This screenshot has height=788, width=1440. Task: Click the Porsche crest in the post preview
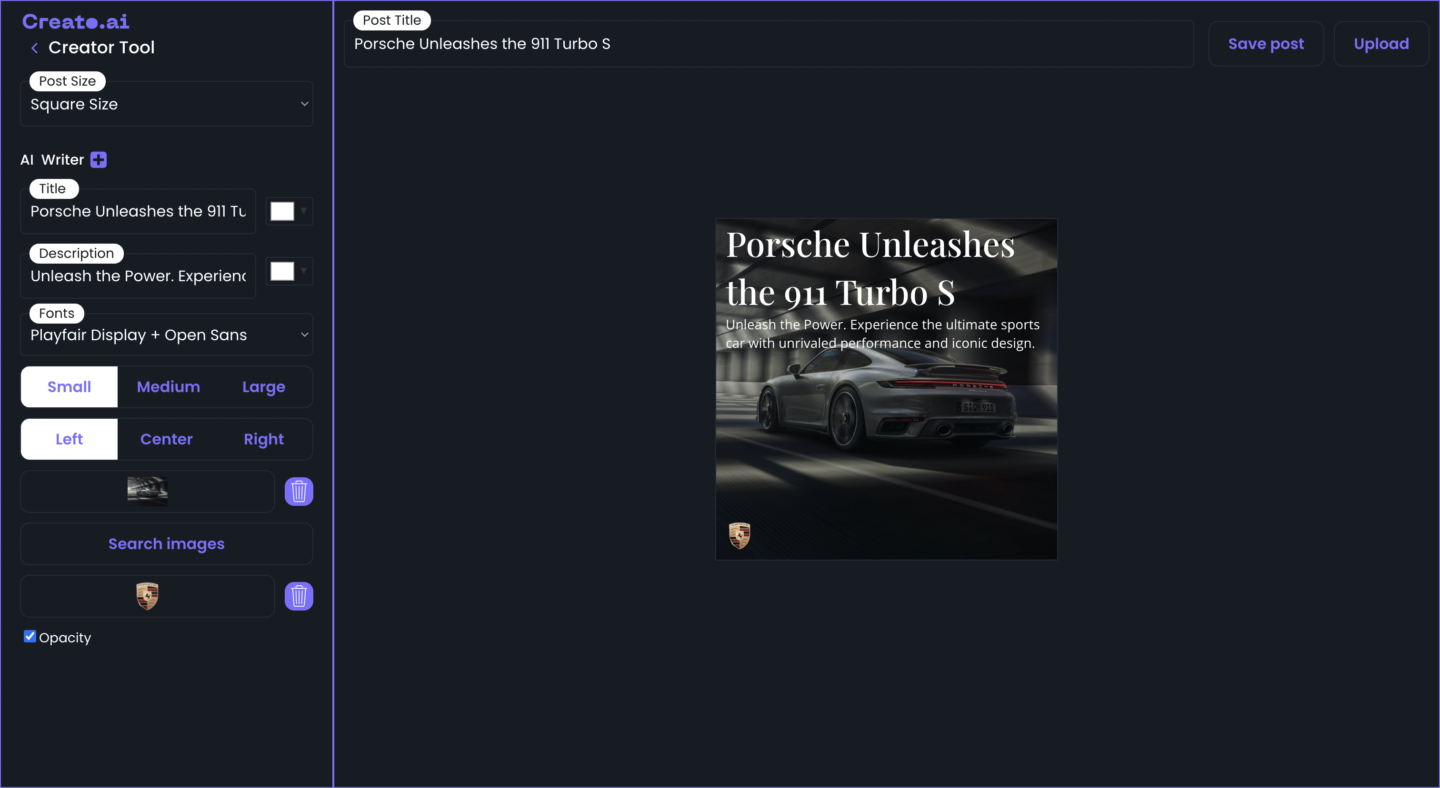[x=739, y=536]
